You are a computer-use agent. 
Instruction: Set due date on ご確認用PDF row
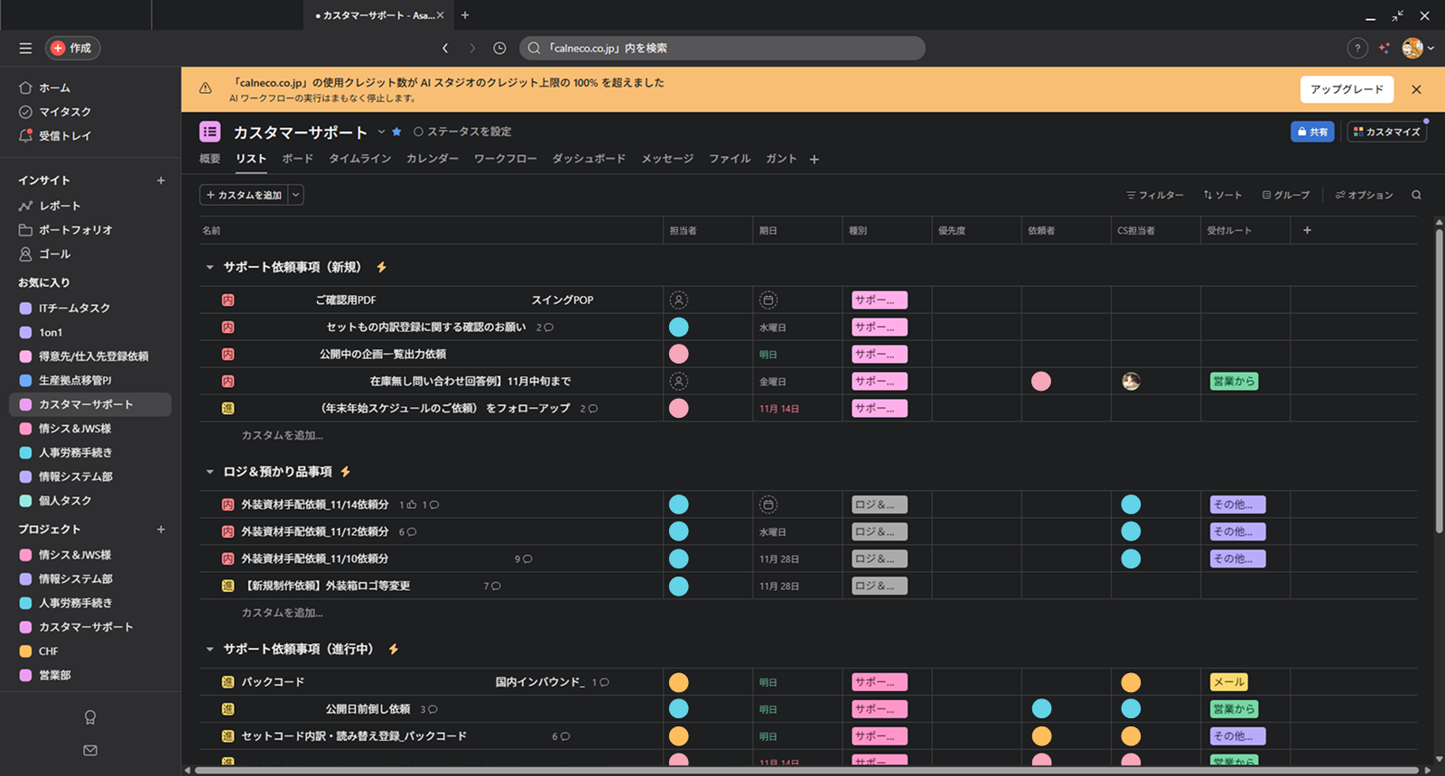pos(768,300)
